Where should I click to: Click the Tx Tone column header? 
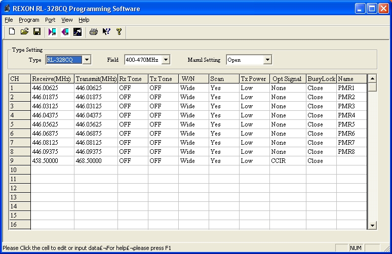[x=163, y=78]
